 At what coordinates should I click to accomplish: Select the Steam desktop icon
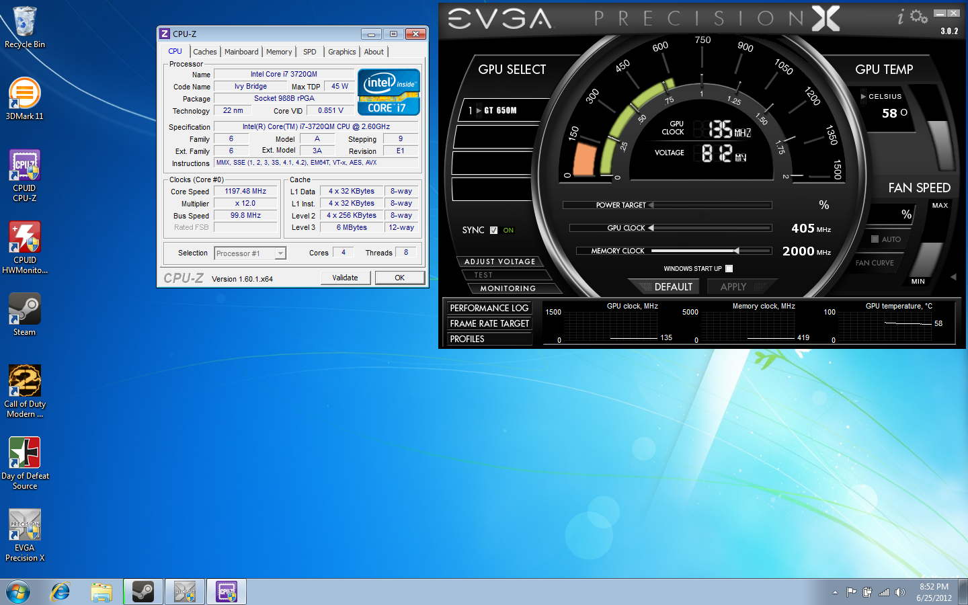[x=25, y=315]
